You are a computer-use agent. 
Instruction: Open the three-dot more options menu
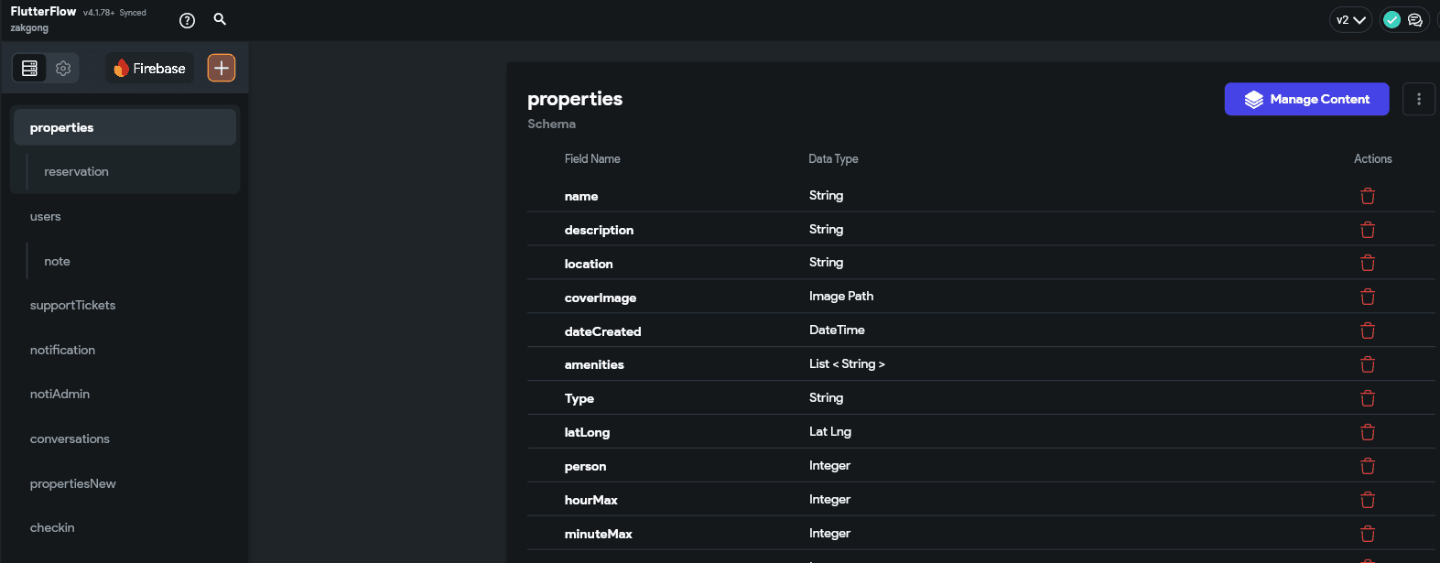pyautogui.click(x=1418, y=99)
